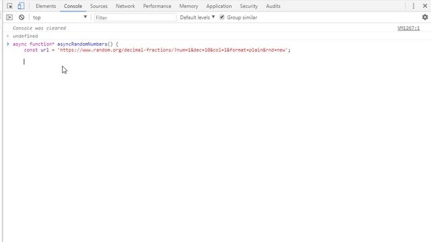Screen dimensions: 431x242
Task: Open the Audits tab
Action: 273,6
